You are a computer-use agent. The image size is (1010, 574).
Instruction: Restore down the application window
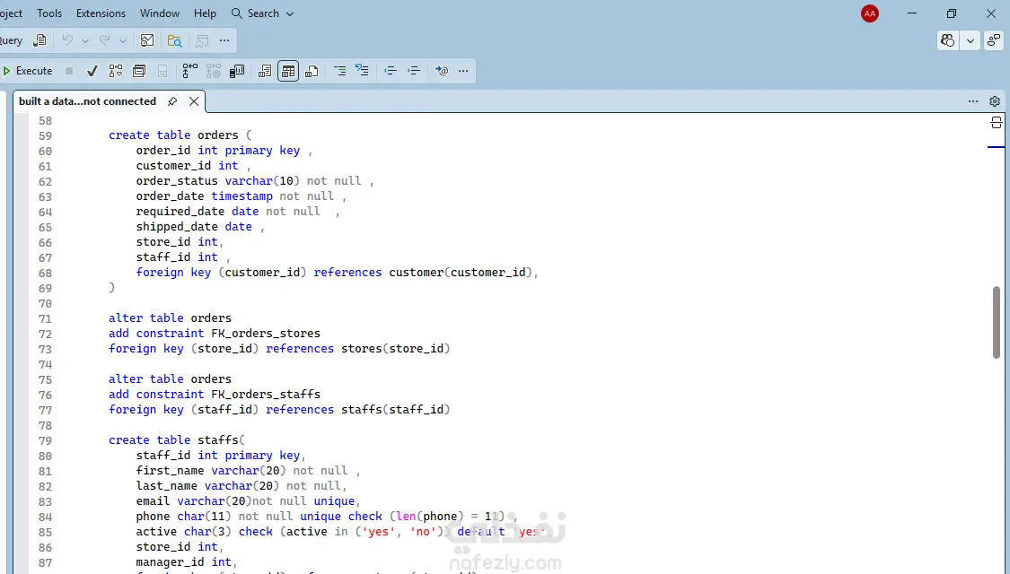click(952, 13)
